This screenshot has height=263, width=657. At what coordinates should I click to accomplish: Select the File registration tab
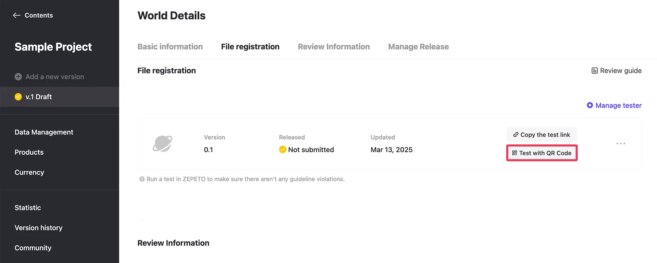click(x=250, y=47)
